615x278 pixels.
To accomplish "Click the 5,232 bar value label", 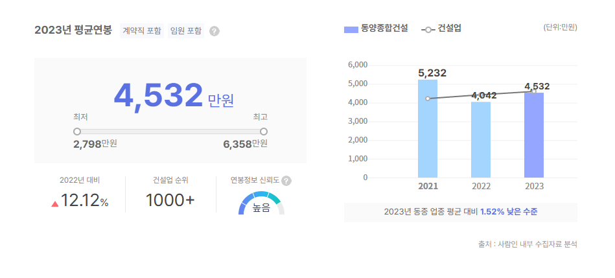I will coord(432,73).
